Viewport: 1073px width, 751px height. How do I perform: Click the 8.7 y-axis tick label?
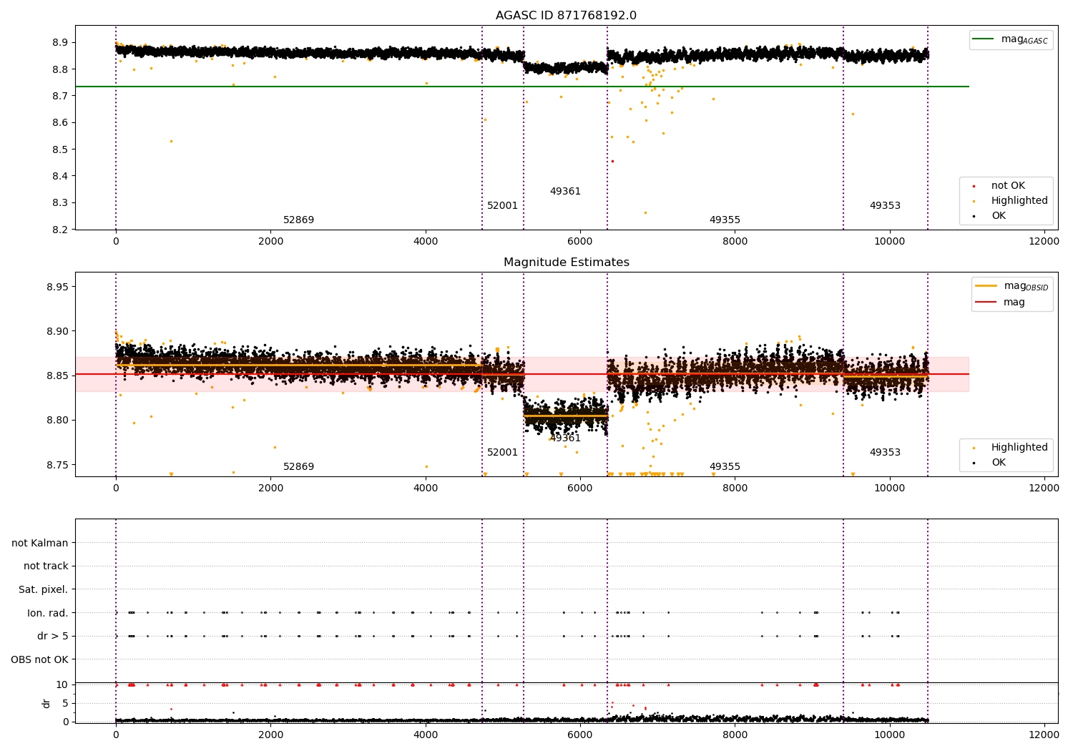60,96
